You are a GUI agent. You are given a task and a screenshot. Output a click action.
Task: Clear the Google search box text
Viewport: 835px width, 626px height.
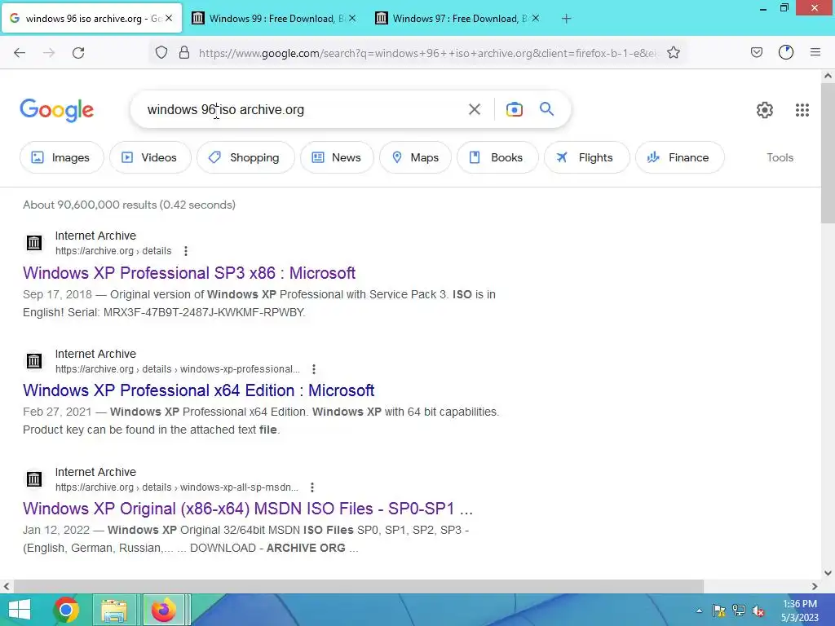(475, 110)
